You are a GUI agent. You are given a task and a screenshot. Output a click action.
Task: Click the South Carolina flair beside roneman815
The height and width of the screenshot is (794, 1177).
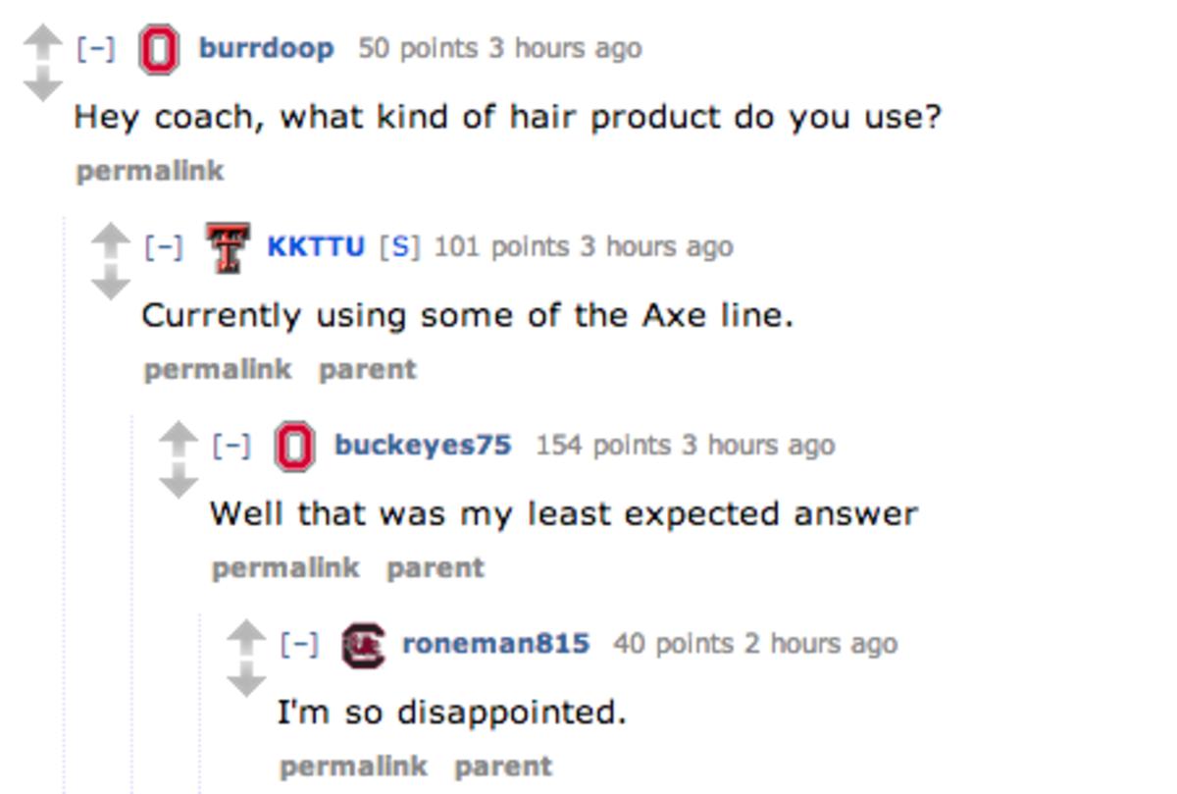tap(363, 645)
